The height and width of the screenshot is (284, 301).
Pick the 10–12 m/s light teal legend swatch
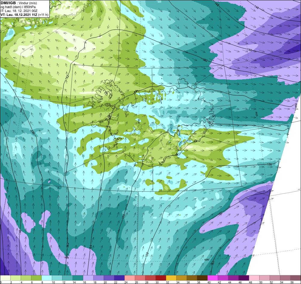tap(57, 278)
